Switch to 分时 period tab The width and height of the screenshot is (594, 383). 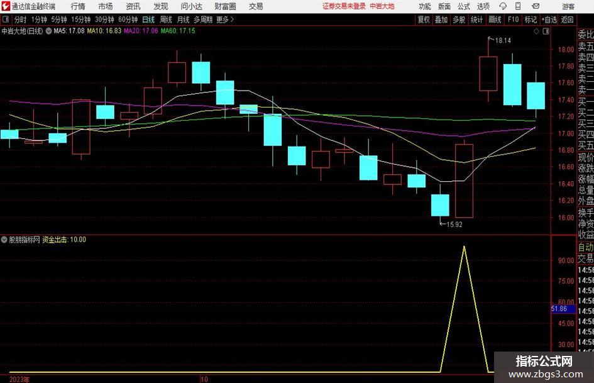(20, 19)
